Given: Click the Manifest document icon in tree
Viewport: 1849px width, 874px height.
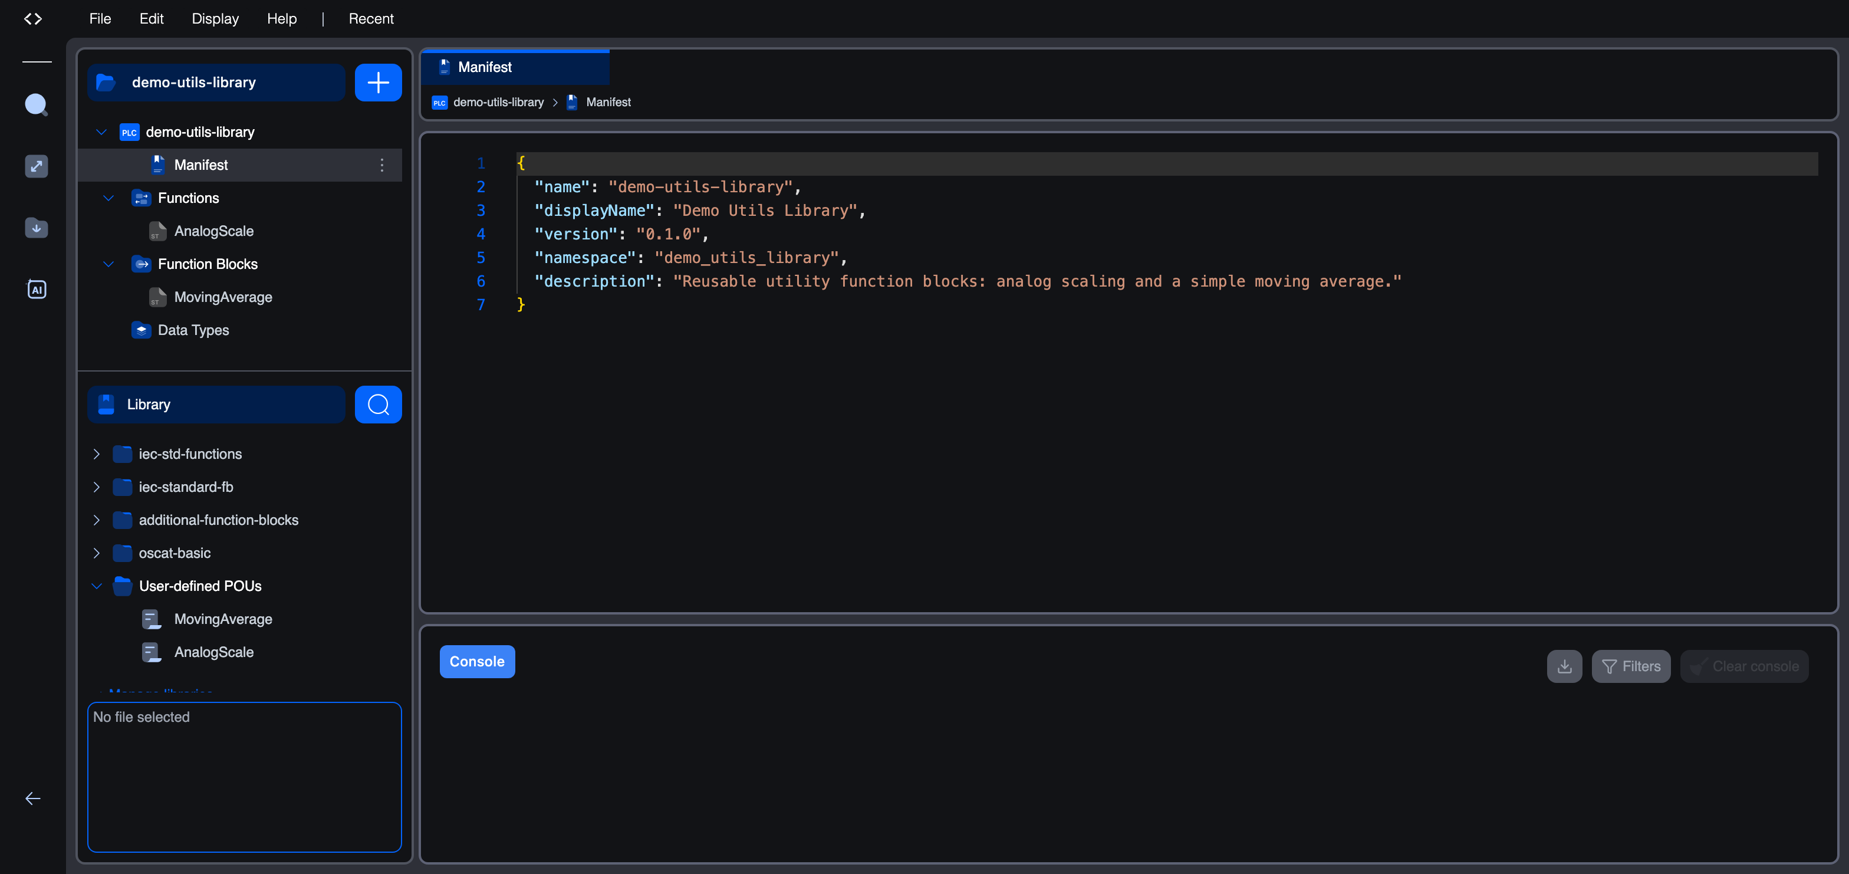Looking at the screenshot, I should [158, 165].
